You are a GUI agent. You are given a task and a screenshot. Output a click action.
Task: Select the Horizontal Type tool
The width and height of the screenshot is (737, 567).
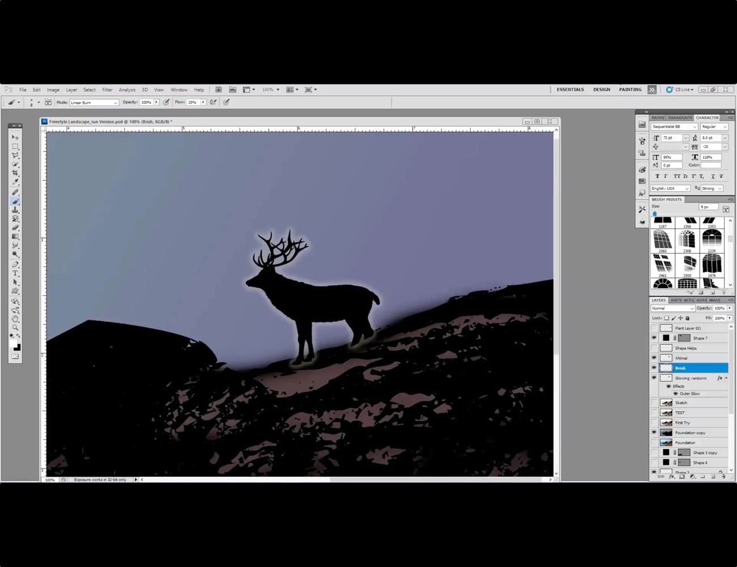click(15, 273)
